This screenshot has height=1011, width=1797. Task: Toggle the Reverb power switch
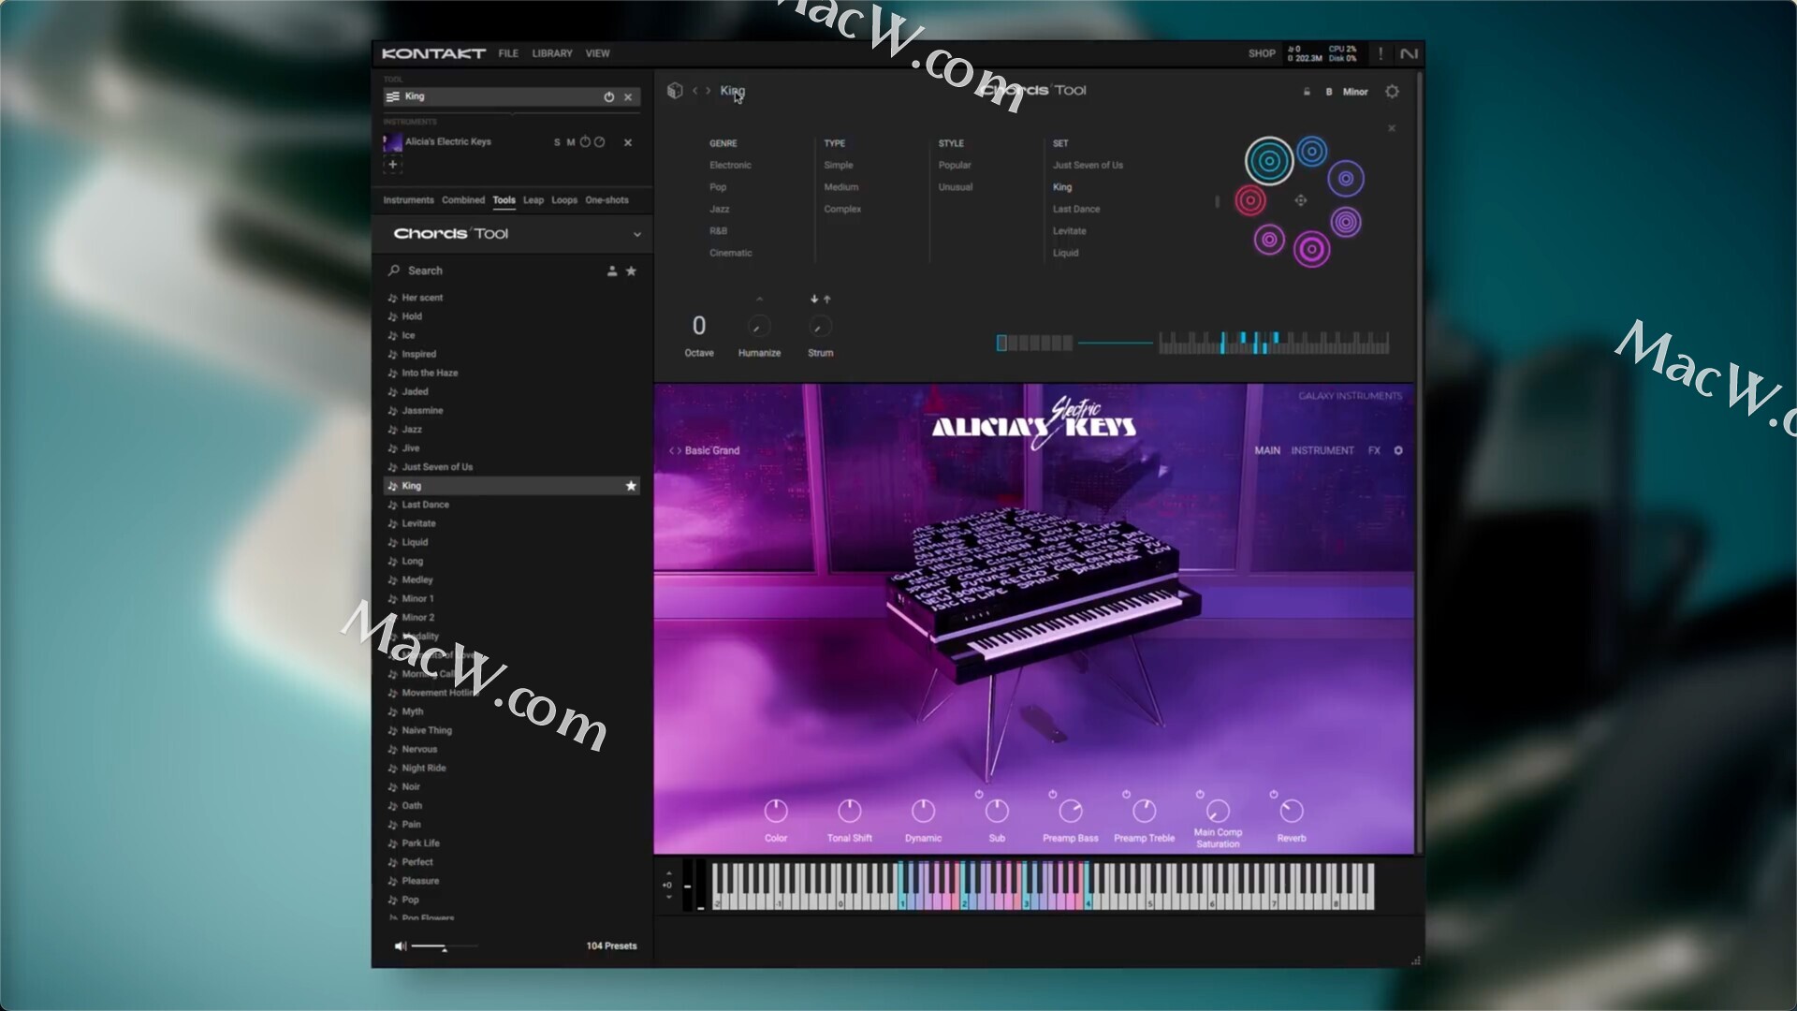(1274, 795)
